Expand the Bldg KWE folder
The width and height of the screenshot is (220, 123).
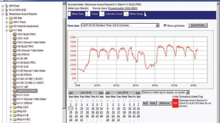pos(11,115)
